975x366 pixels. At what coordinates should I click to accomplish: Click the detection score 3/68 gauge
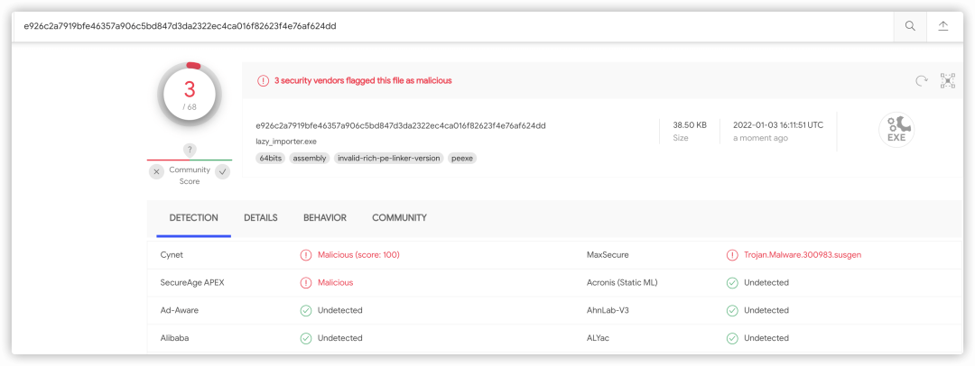coord(190,93)
